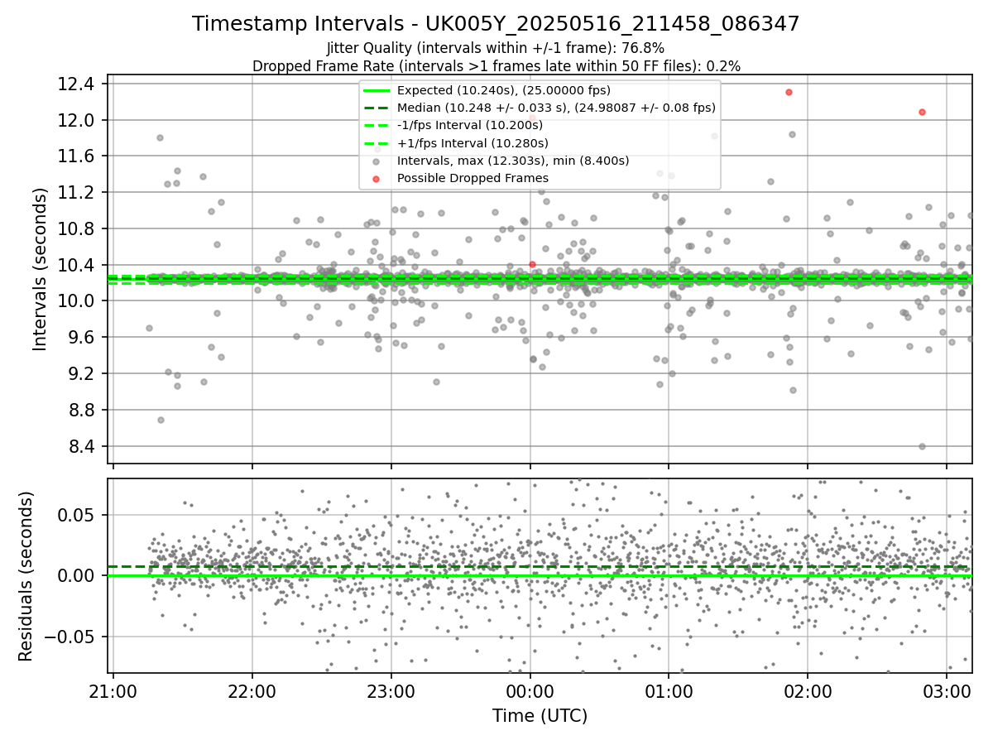Click the 'Intervals (seconds)' y-axis label
The width and height of the screenshot is (993, 745).
pos(41,269)
